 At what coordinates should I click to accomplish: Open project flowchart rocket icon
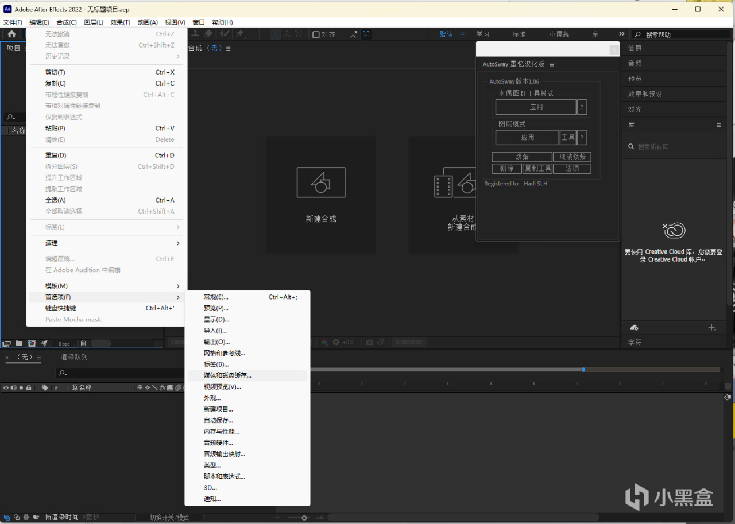tap(44, 343)
